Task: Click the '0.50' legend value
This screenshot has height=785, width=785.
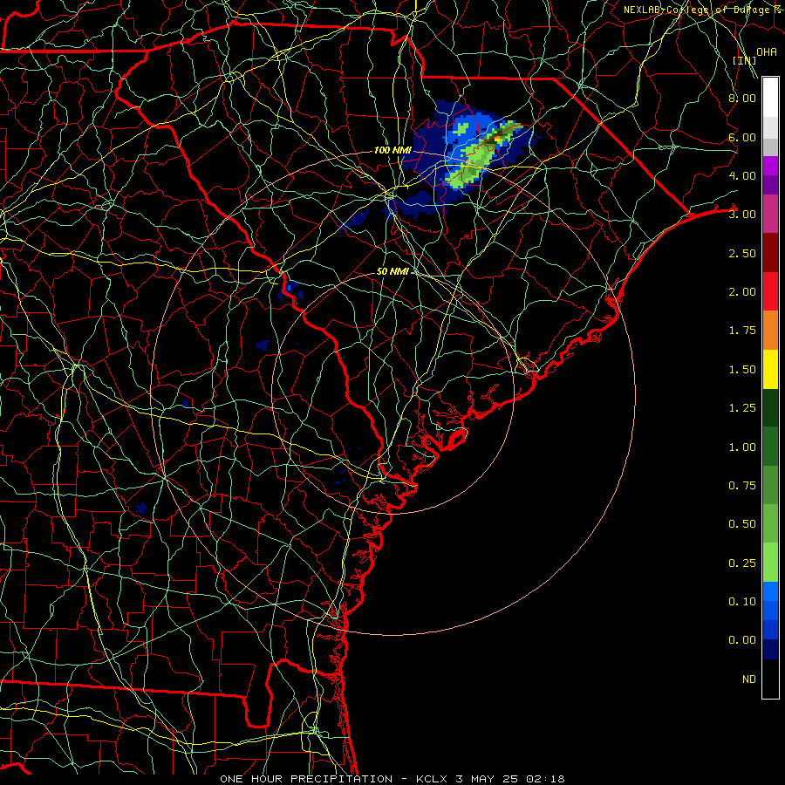Action: point(742,524)
